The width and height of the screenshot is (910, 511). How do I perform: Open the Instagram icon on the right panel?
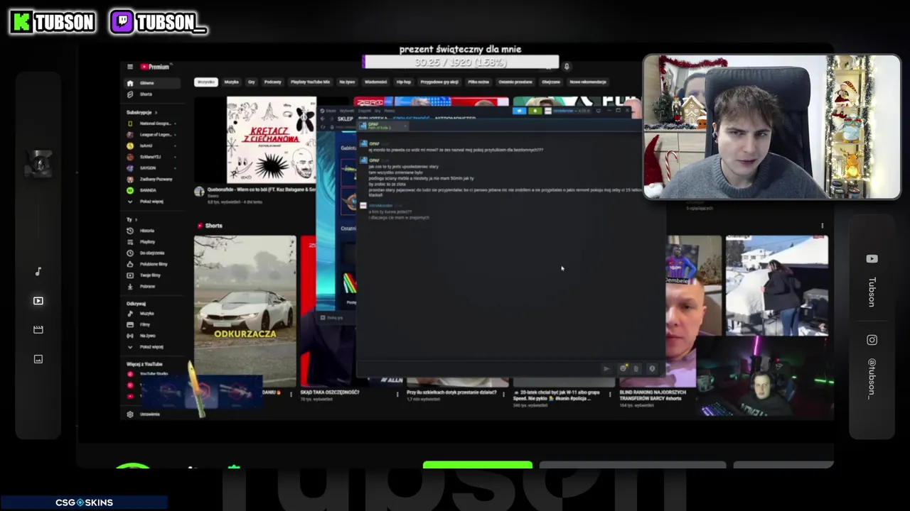tap(872, 340)
